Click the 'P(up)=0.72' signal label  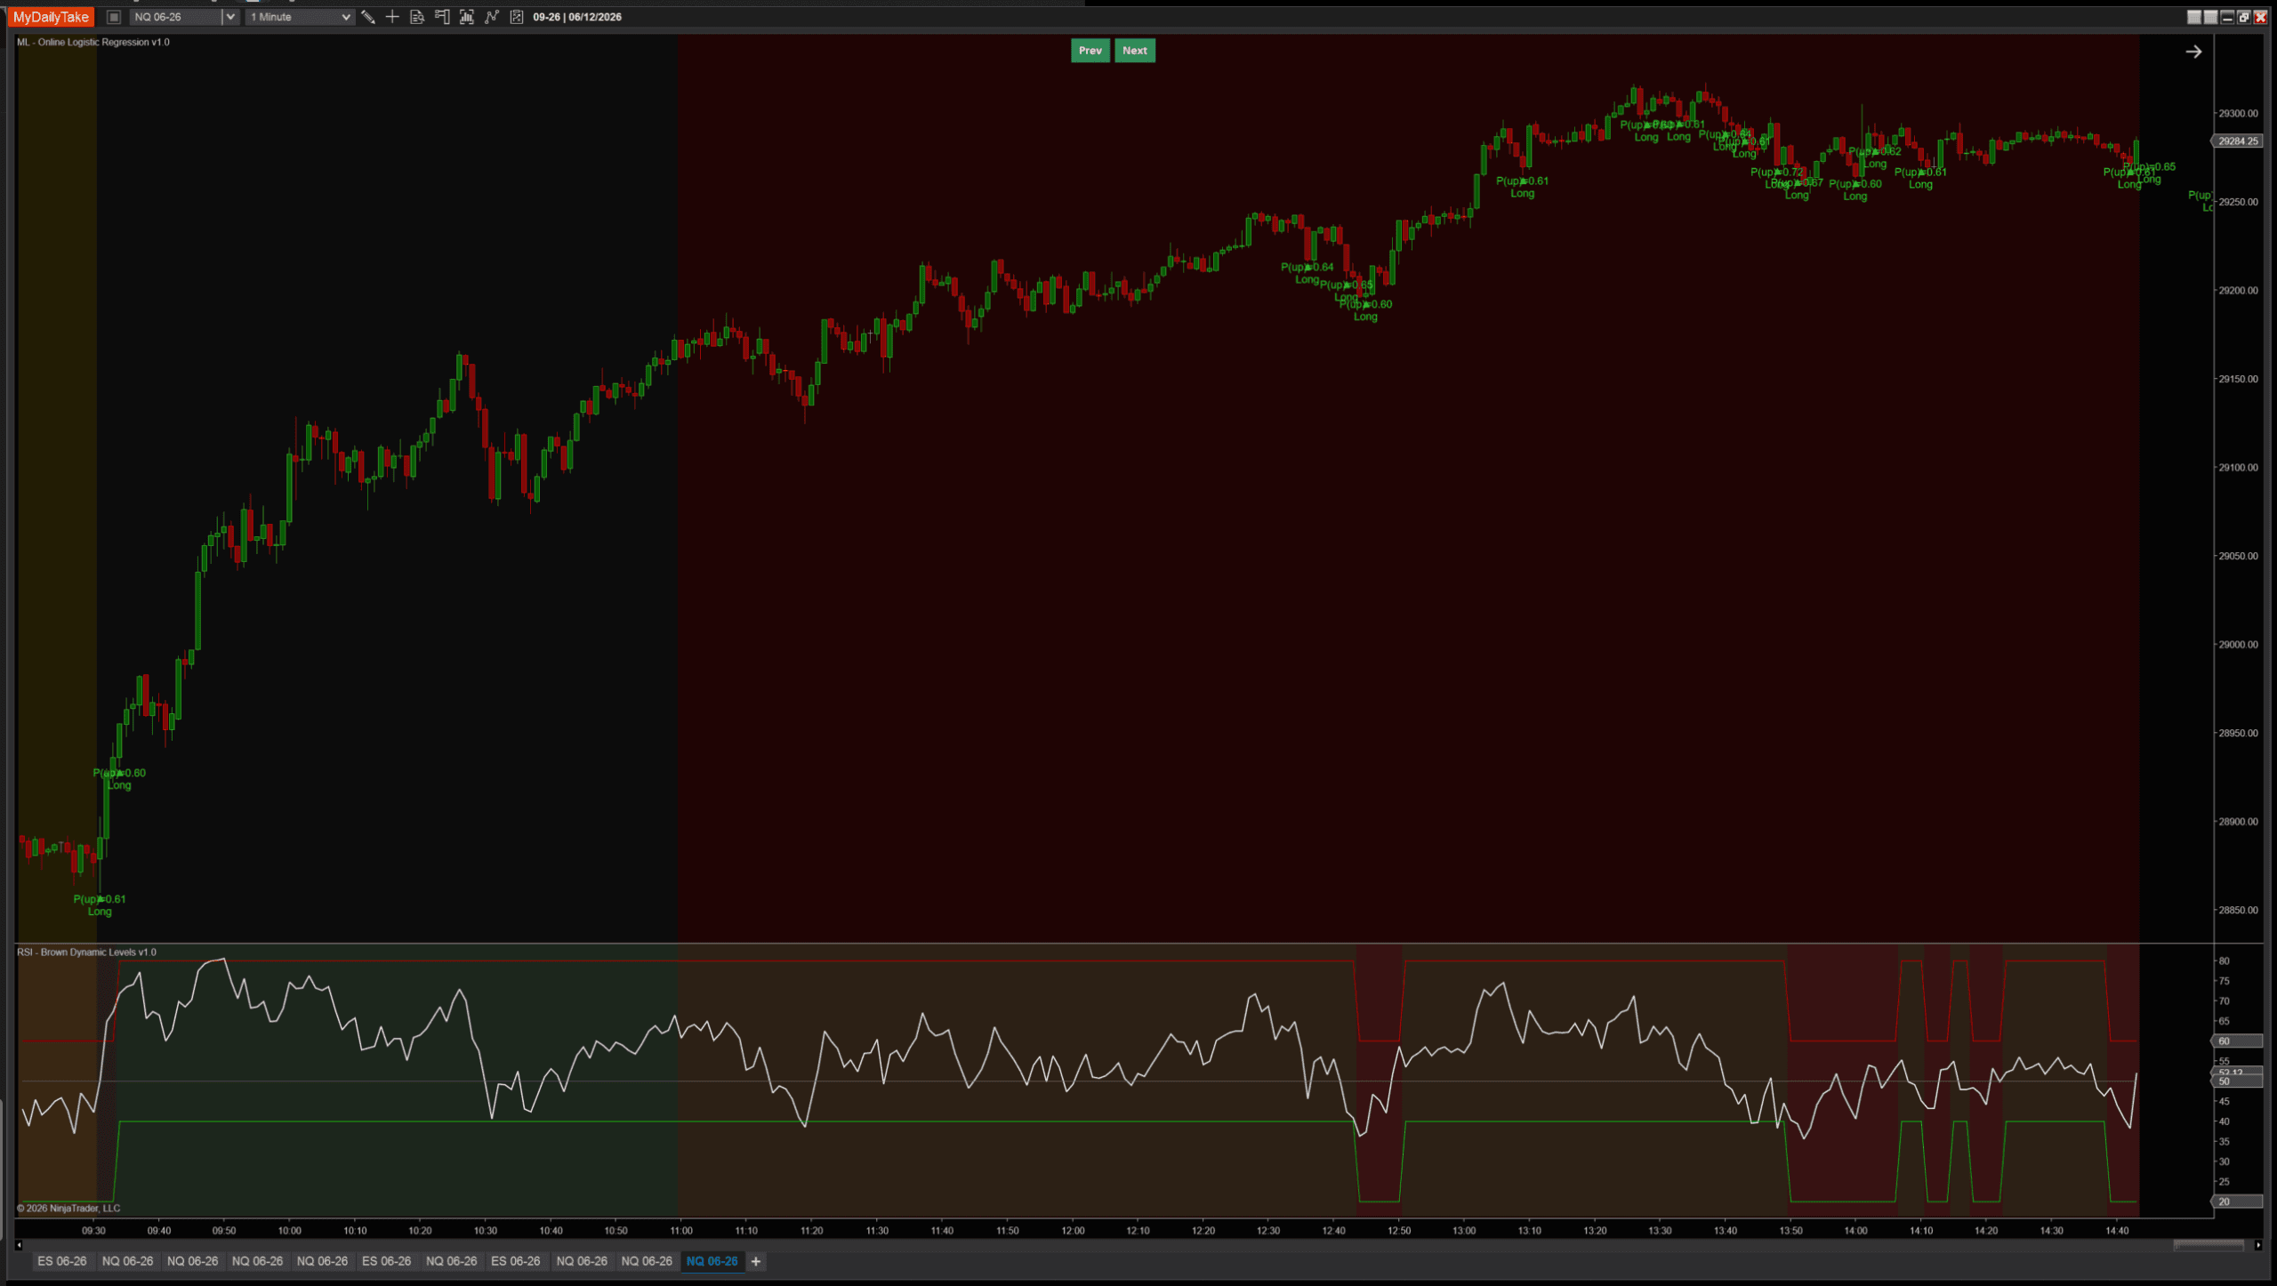click(1777, 173)
